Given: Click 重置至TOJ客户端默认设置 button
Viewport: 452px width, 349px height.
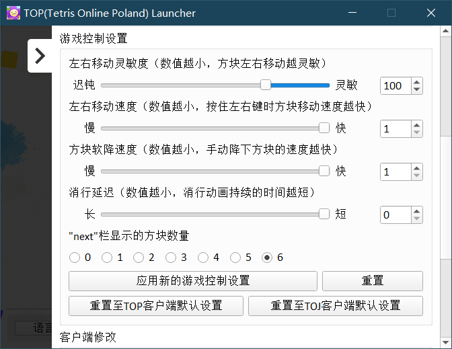Looking at the screenshot, I should (335, 305).
